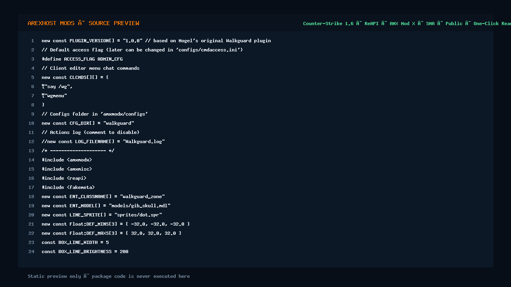The width and height of the screenshot is (511, 287).
Task: Click line number 1 in the gutter
Action: [x=33, y=41]
